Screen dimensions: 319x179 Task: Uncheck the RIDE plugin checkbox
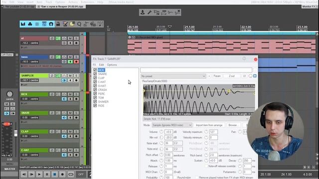coord(95,105)
